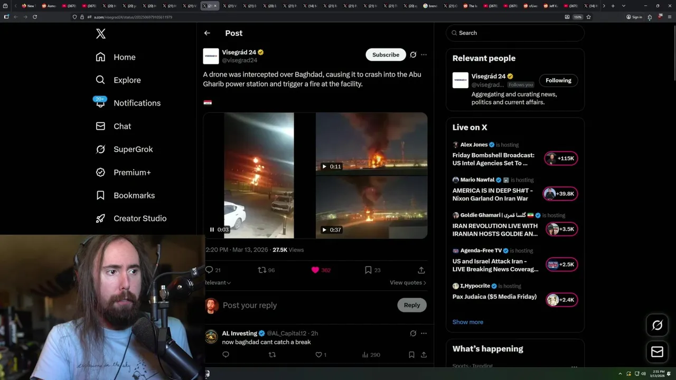Join I,Hypocrite live +2.4K

[x=562, y=300]
